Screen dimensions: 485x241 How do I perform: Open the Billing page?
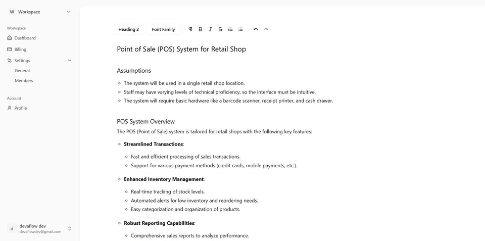(x=20, y=50)
